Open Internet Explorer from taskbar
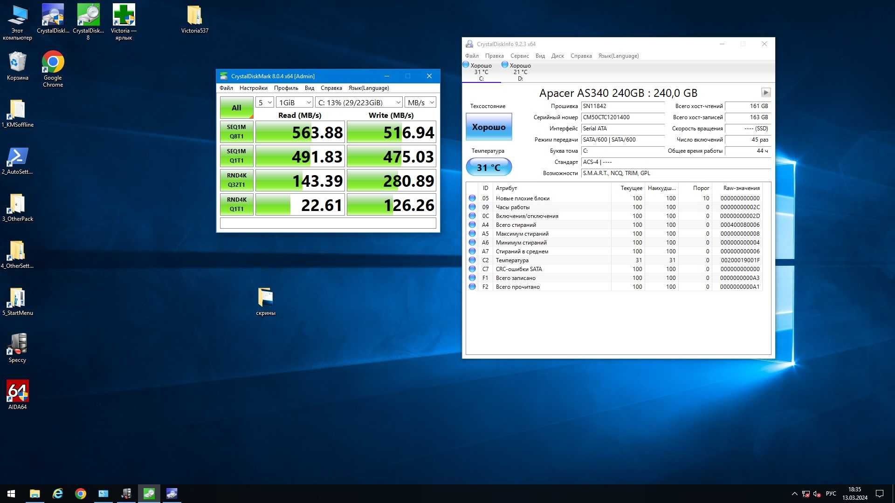The width and height of the screenshot is (895, 503). point(57,494)
